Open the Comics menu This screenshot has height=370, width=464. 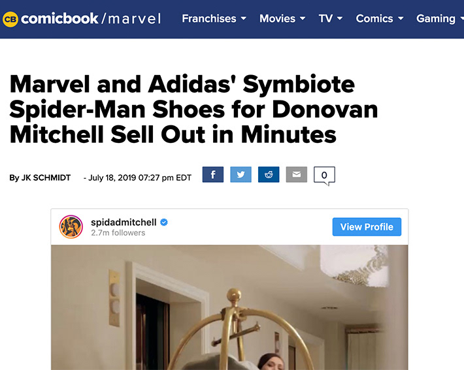[380, 19]
